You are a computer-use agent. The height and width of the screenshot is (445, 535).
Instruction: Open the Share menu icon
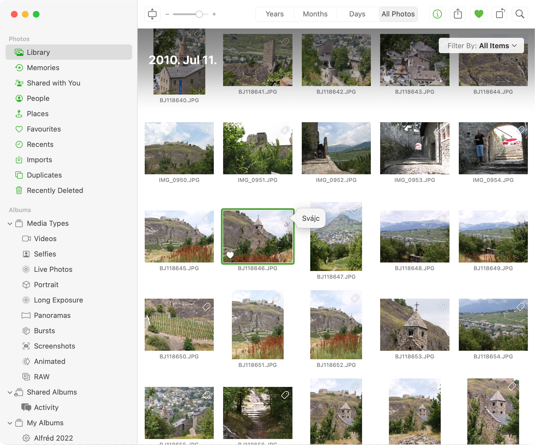pyautogui.click(x=458, y=14)
